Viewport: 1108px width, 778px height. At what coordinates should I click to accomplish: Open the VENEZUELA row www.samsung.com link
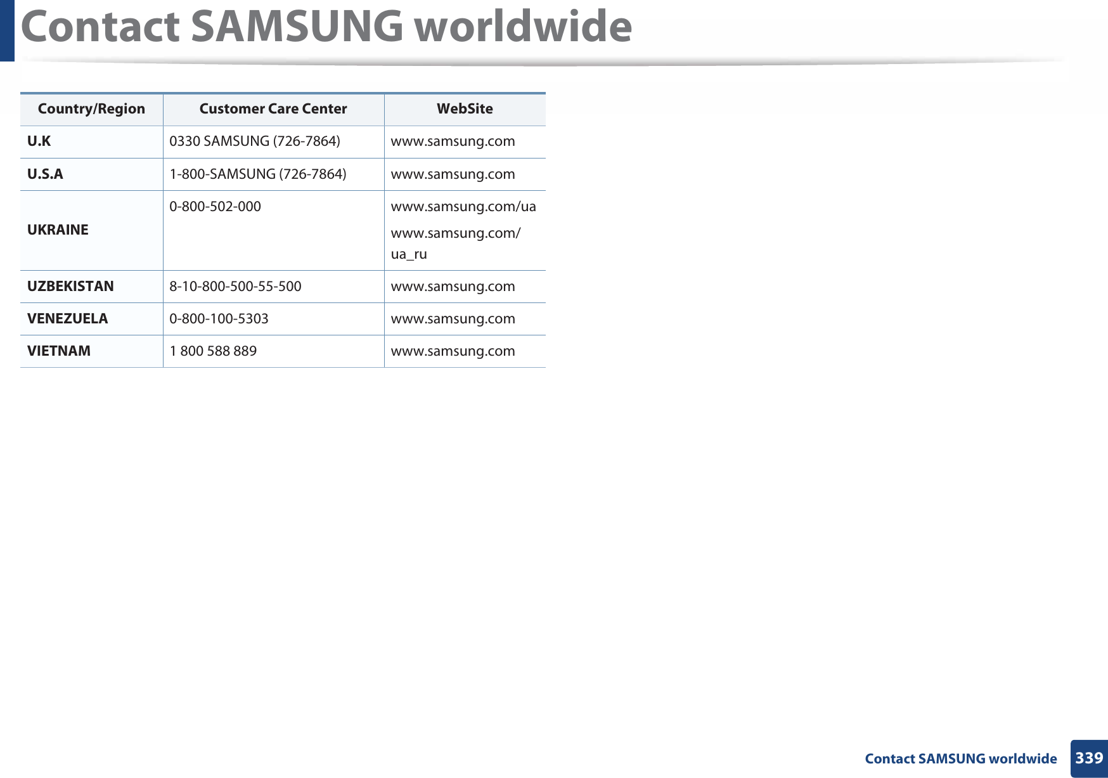(453, 319)
